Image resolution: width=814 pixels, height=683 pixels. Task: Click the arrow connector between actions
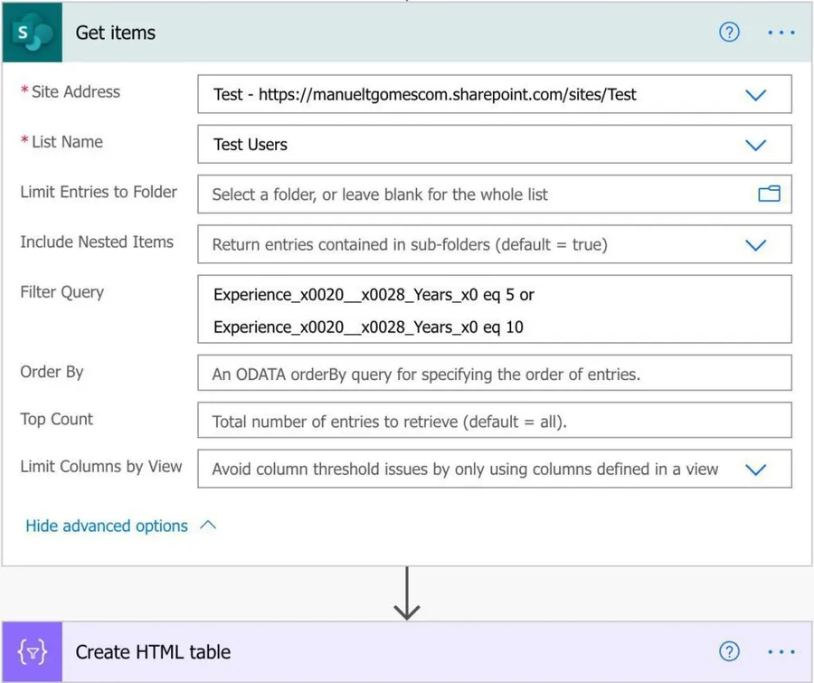coord(407,594)
